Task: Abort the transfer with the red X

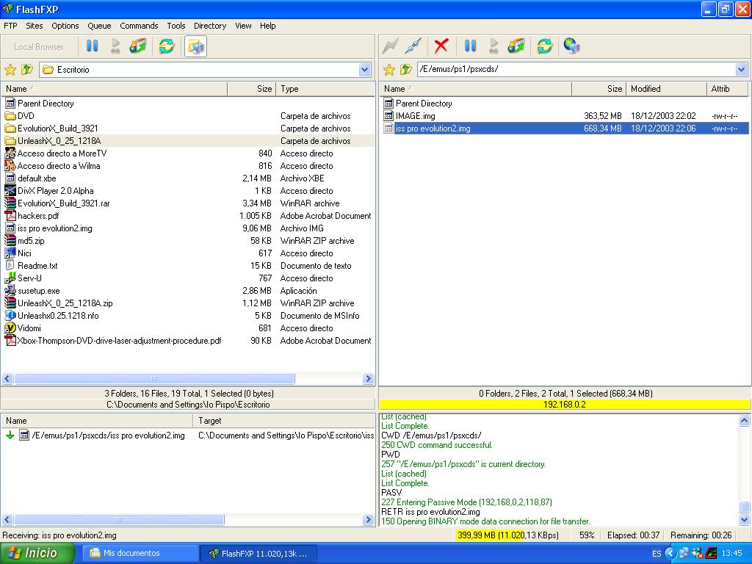Action: (441, 46)
